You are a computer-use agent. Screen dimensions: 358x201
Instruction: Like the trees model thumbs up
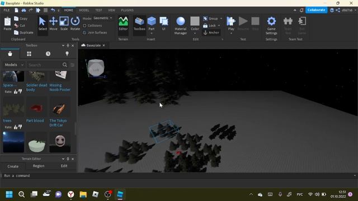[x=16, y=127]
